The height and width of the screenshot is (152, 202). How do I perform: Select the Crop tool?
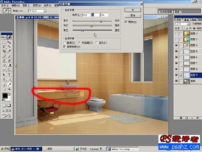point(4,51)
